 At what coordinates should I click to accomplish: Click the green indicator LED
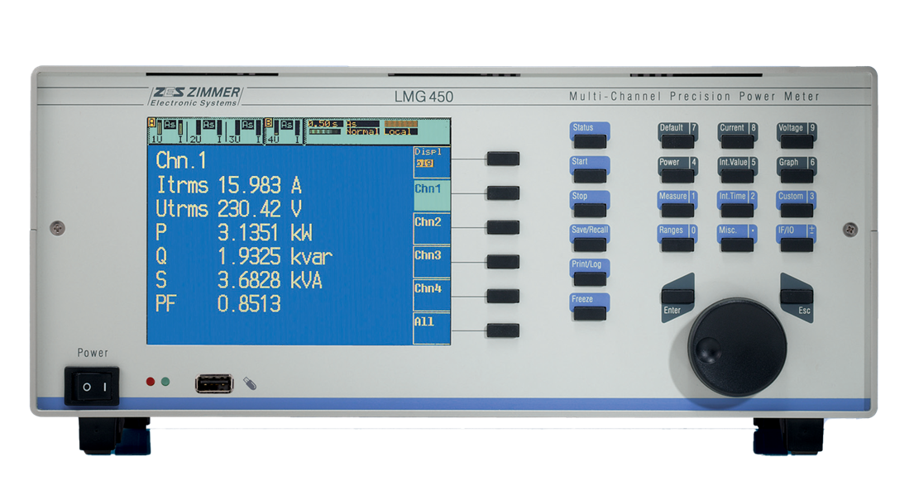tap(165, 382)
